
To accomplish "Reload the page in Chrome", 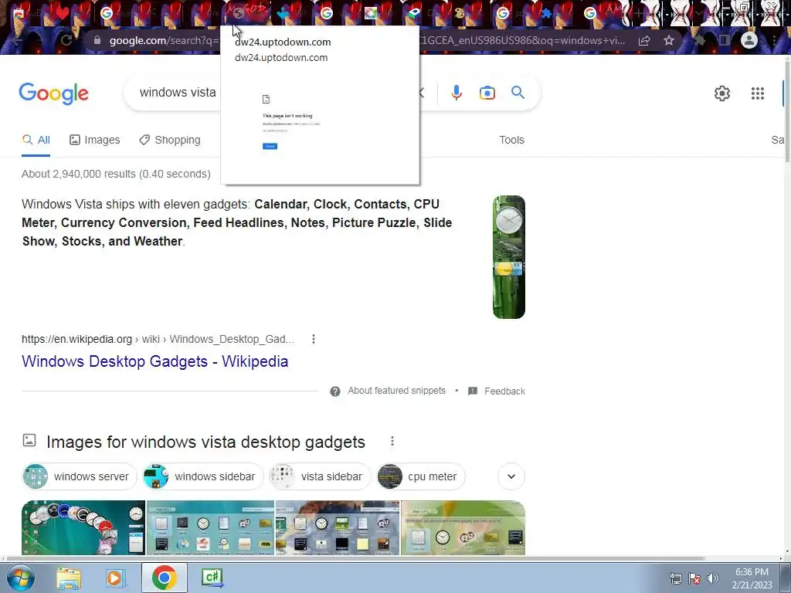I will [66, 40].
